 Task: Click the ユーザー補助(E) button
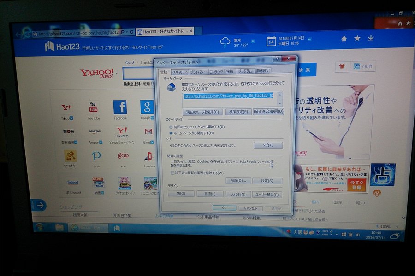pos(267,195)
